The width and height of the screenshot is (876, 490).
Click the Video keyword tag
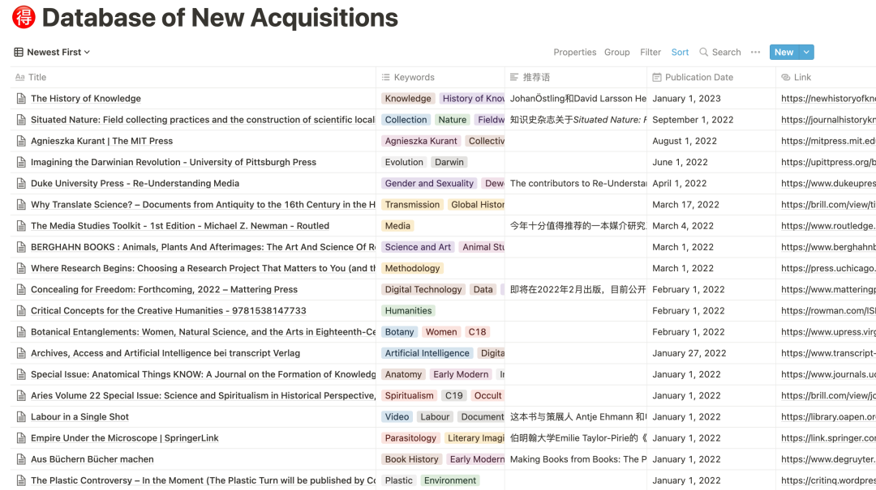(397, 416)
